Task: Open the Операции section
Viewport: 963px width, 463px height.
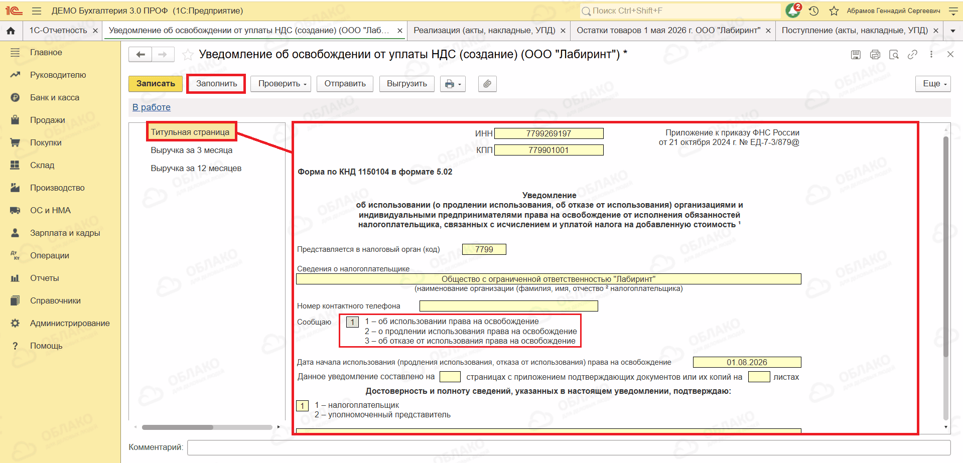Action: 50,255
